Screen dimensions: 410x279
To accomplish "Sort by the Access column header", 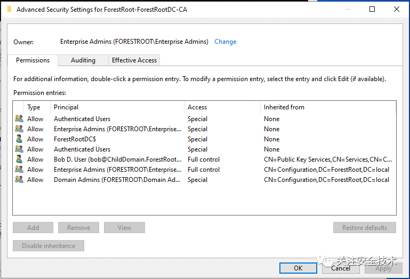I will [x=222, y=107].
